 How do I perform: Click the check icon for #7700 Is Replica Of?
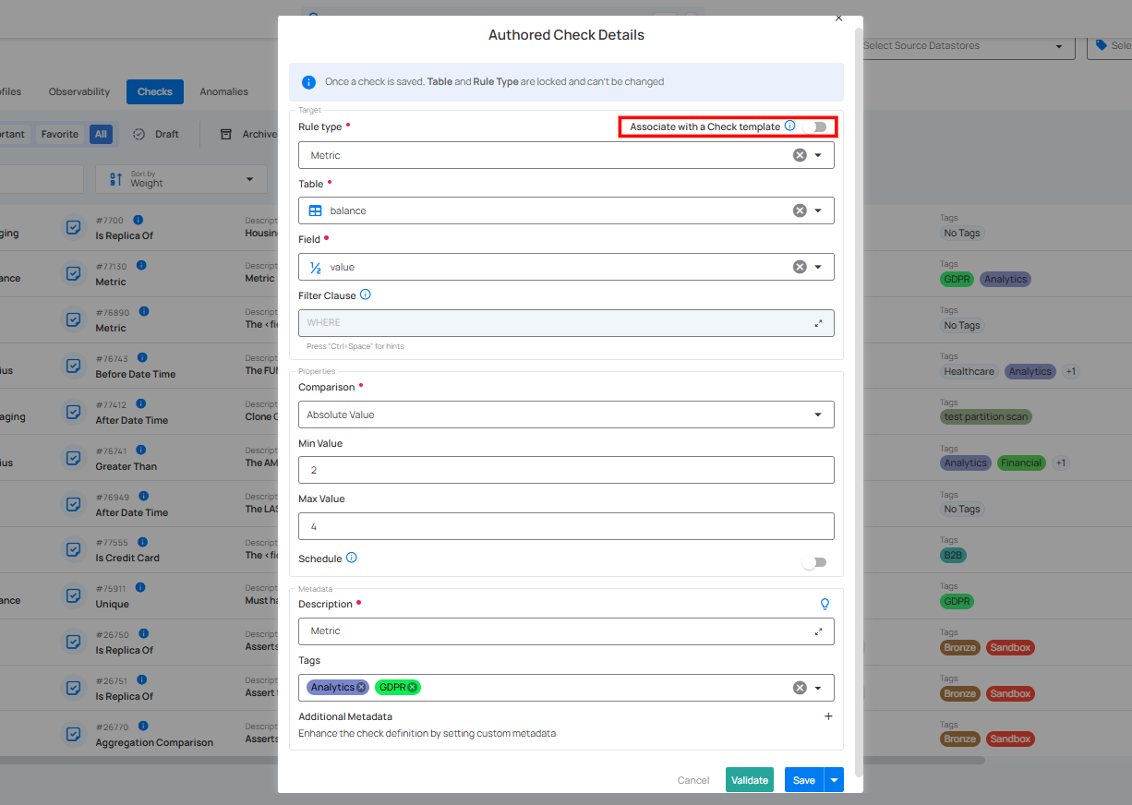[73, 227]
